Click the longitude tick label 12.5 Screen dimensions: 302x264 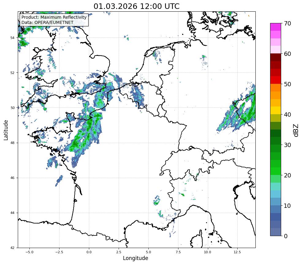(x=237, y=252)
